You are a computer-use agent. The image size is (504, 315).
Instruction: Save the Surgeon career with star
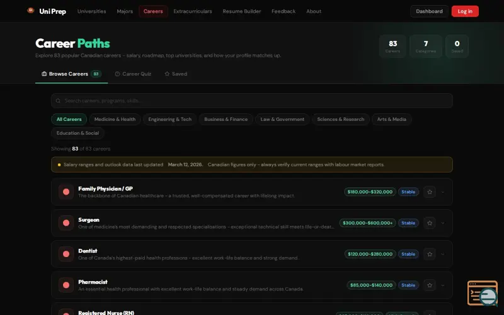(430, 223)
